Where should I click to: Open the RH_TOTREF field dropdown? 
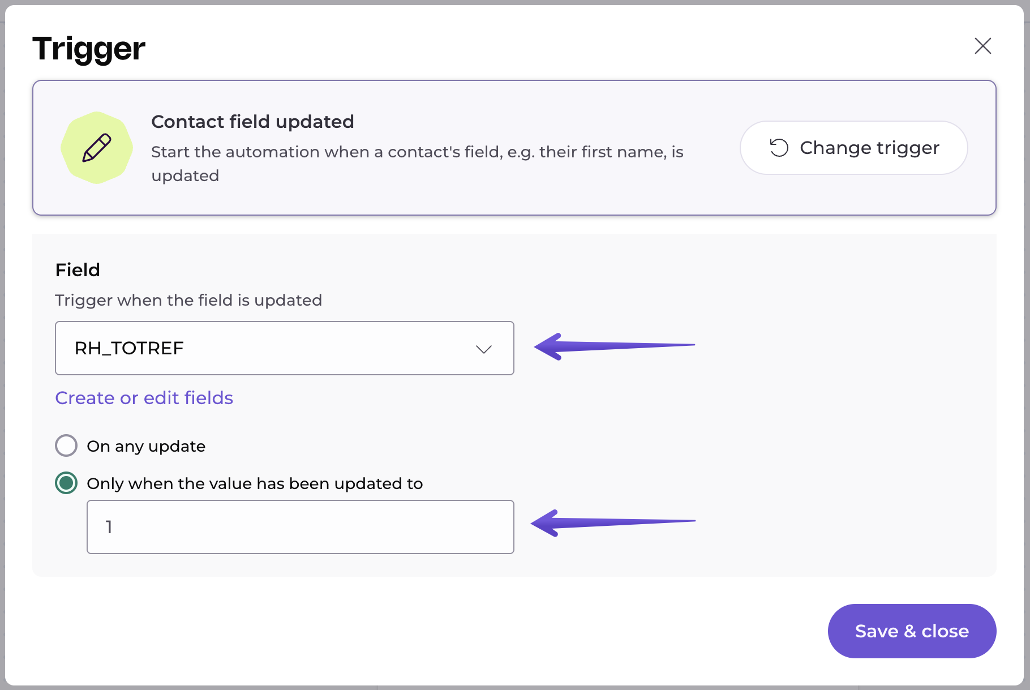pyautogui.click(x=284, y=348)
